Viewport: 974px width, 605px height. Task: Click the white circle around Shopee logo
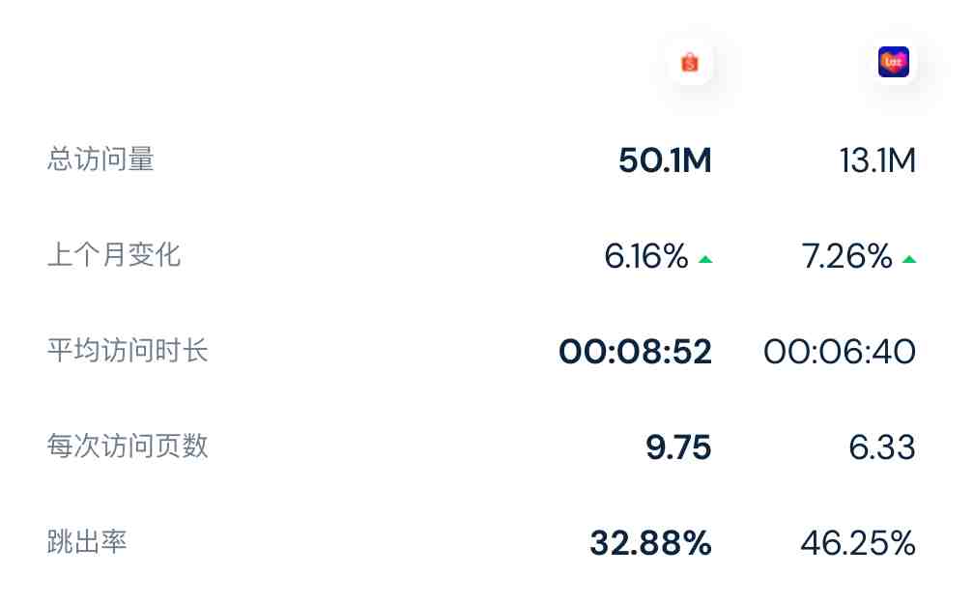pyautogui.click(x=690, y=63)
